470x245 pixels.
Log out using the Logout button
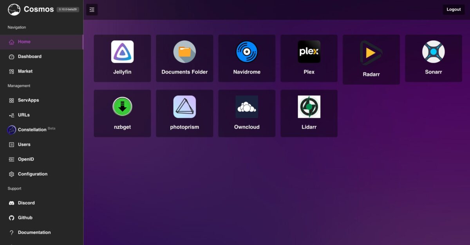tap(454, 9)
